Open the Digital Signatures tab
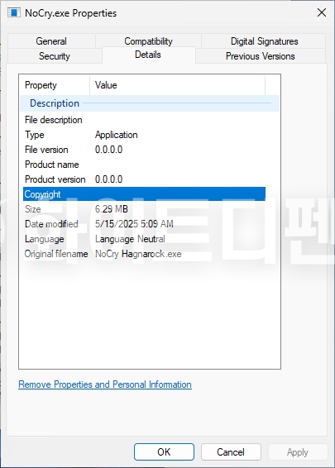 pos(264,41)
